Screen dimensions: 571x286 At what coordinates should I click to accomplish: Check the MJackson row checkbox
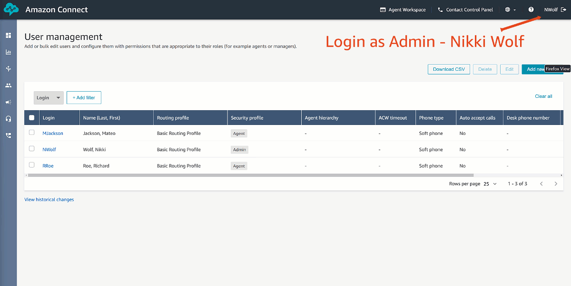32,133
